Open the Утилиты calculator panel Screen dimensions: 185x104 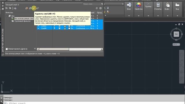point(158,6)
